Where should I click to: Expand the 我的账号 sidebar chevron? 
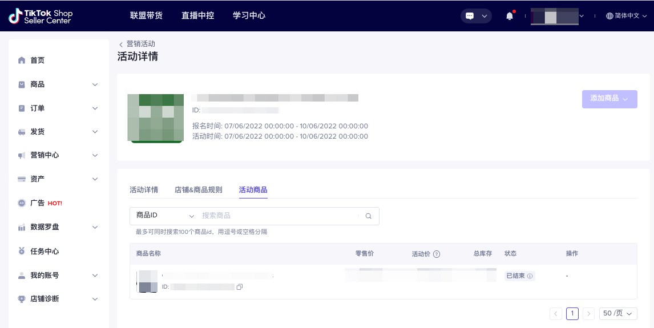[x=95, y=276]
